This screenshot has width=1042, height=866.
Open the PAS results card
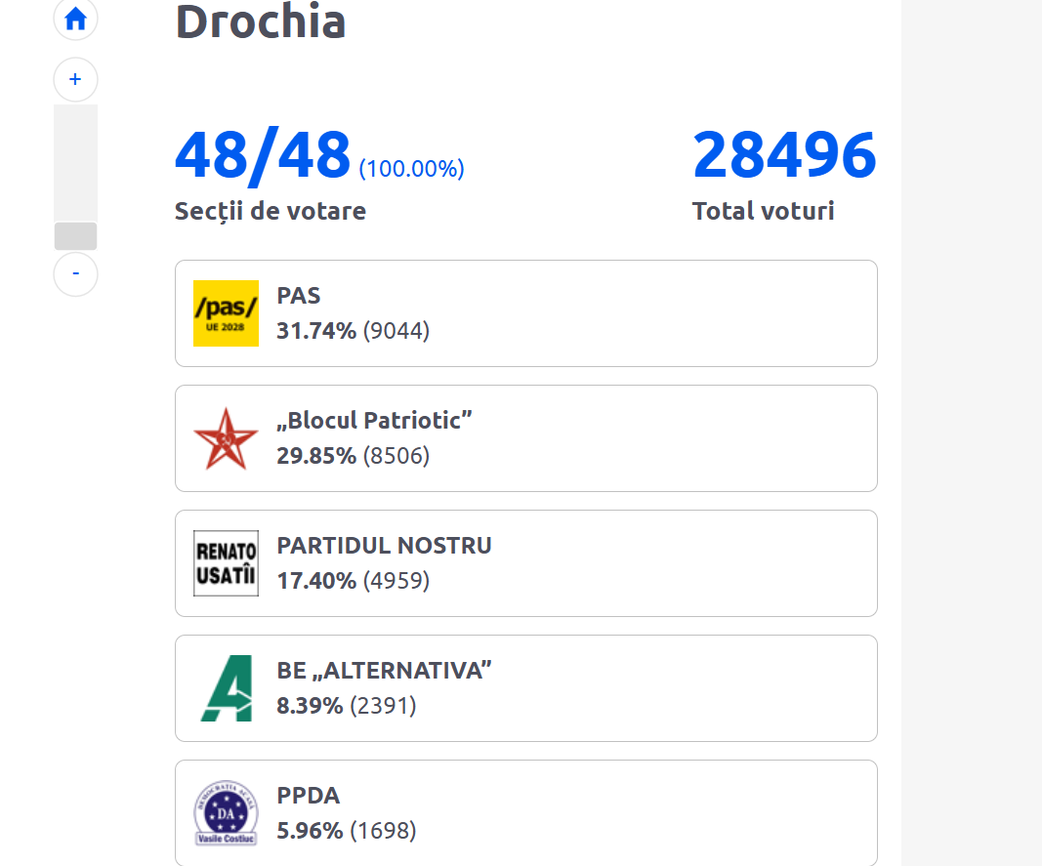click(x=525, y=313)
